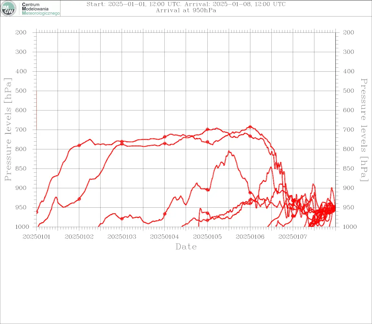The width and height of the screenshot is (372, 324).
Task: Click the left axis 600 label
Action: [21, 110]
